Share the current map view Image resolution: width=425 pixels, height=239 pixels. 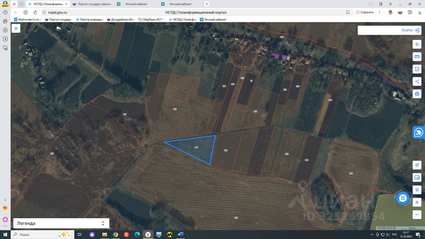pos(417,81)
